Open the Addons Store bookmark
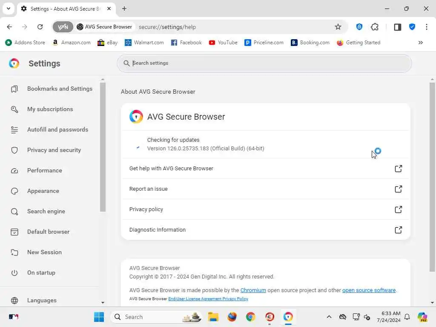 tap(25, 43)
